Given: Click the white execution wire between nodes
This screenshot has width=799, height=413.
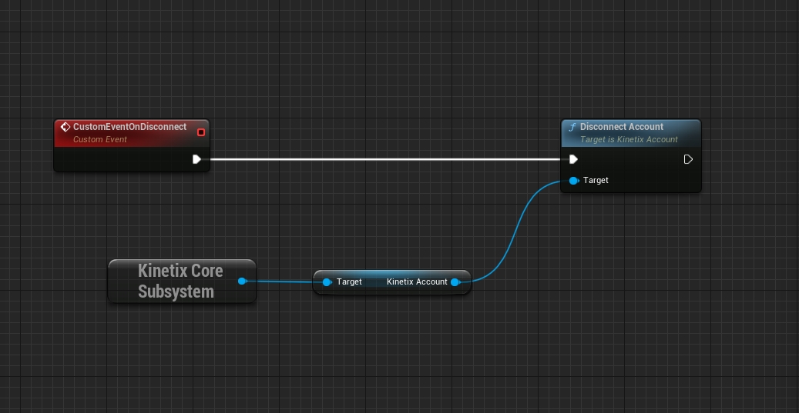Looking at the screenshot, I should click(x=385, y=159).
